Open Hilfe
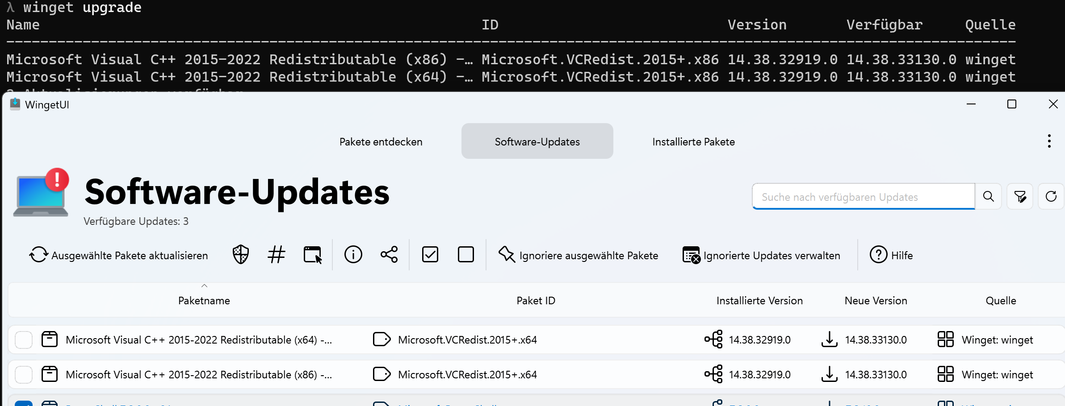This screenshot has height=406, width=1065. (891, 255)
